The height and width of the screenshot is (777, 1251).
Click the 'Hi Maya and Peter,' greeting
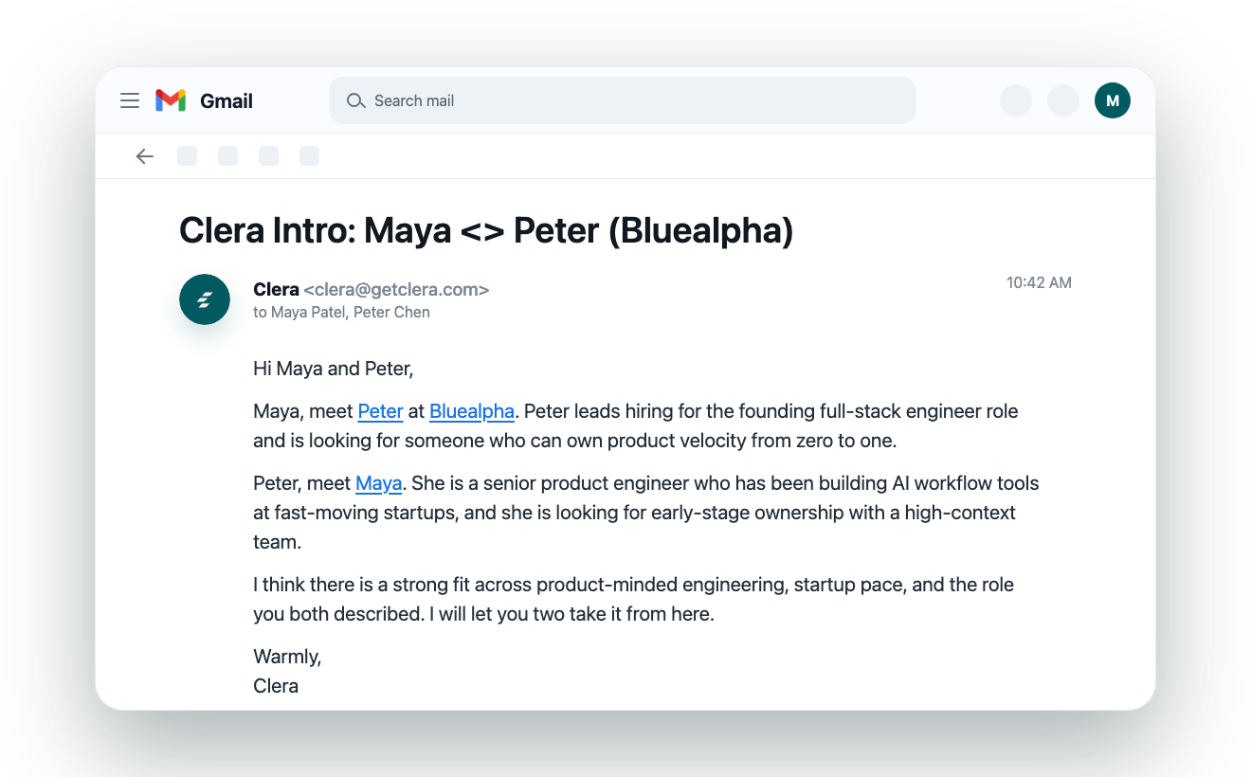334,369
